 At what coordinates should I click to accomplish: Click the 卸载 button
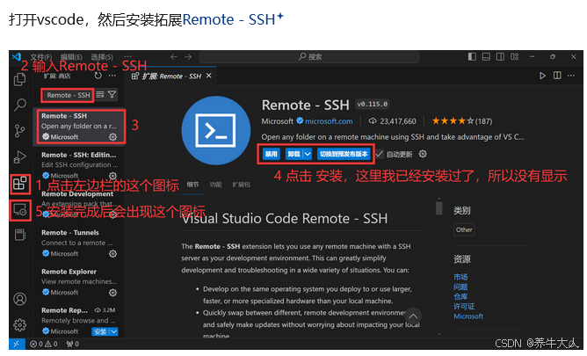tap(293, 154)
